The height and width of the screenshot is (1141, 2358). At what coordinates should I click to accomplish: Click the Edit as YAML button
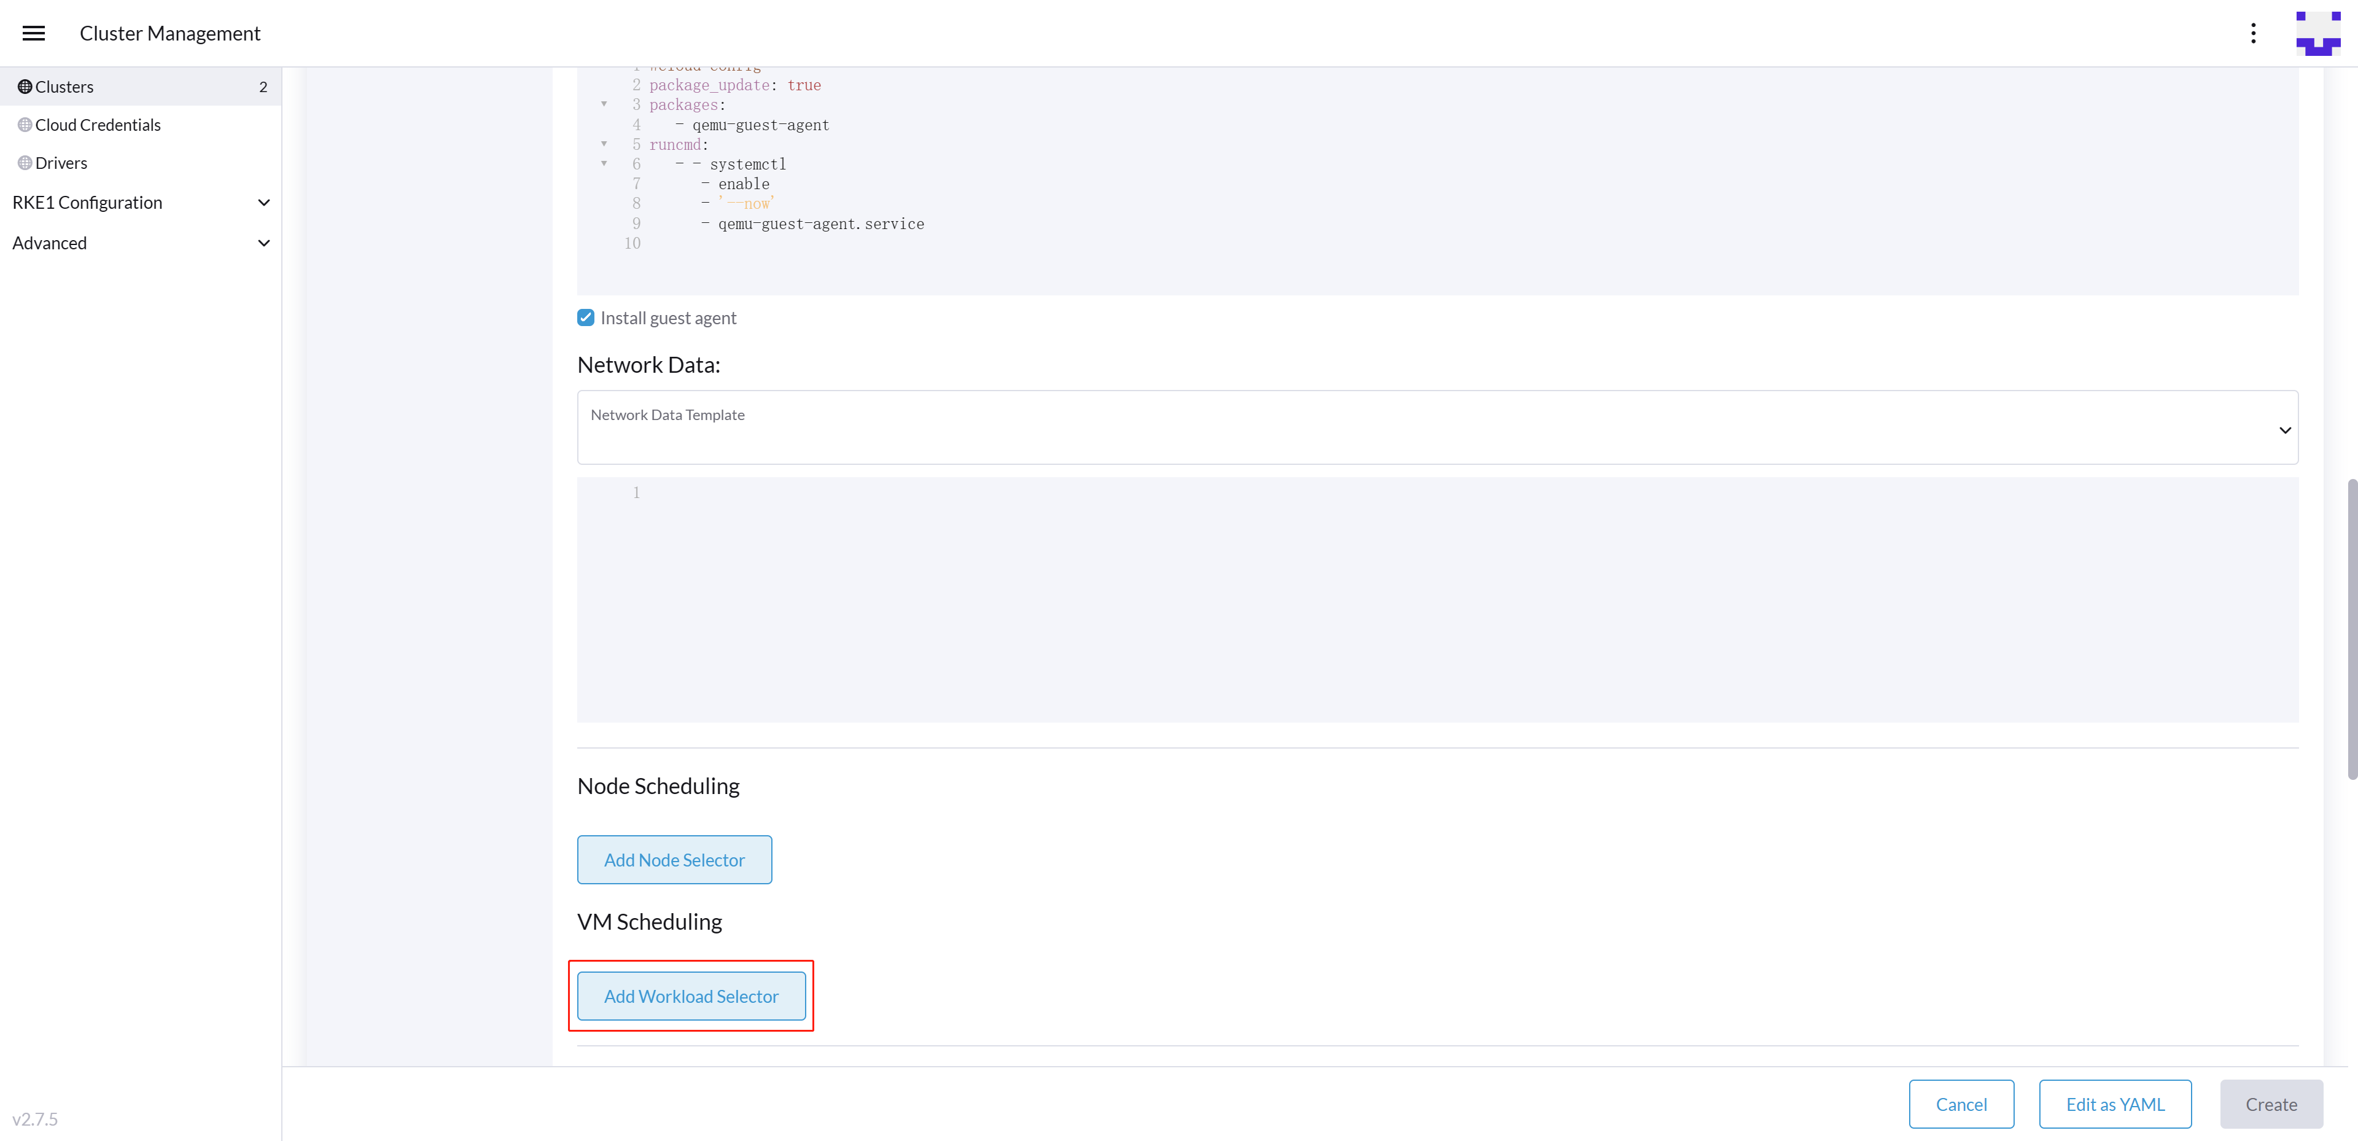click(2115, 1104)
